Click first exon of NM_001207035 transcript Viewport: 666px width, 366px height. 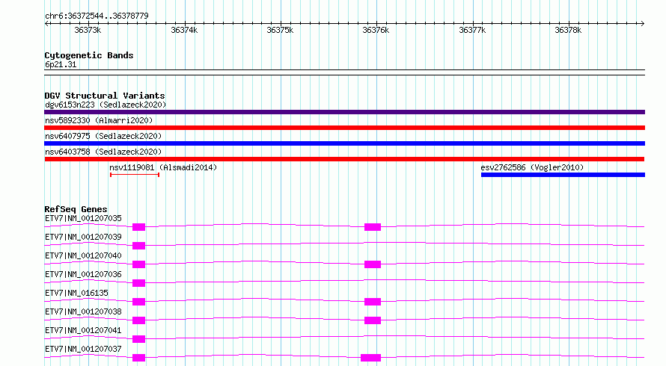[x=139, y=227]
